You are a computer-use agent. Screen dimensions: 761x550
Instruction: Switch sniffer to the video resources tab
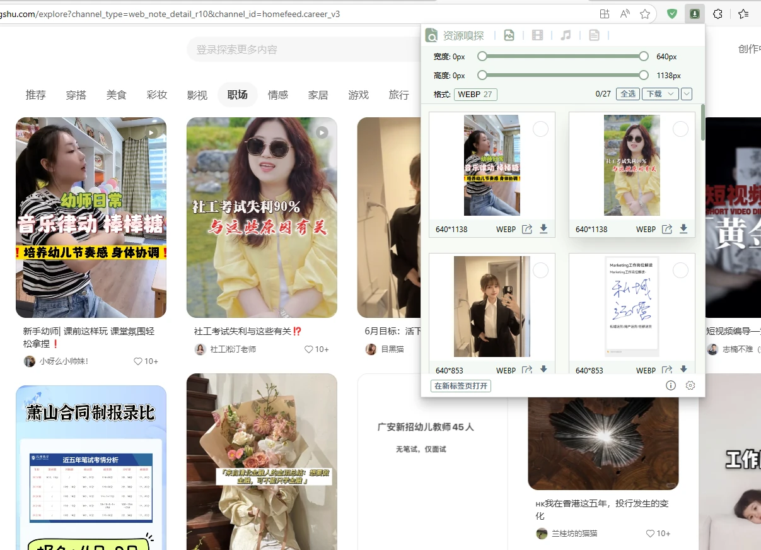coord(537,35)
